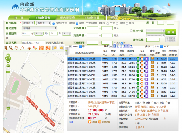Viewport: 182px width, 133px height.
Task: Click the green land icon in 1,750 row
Action: point(138,59)
